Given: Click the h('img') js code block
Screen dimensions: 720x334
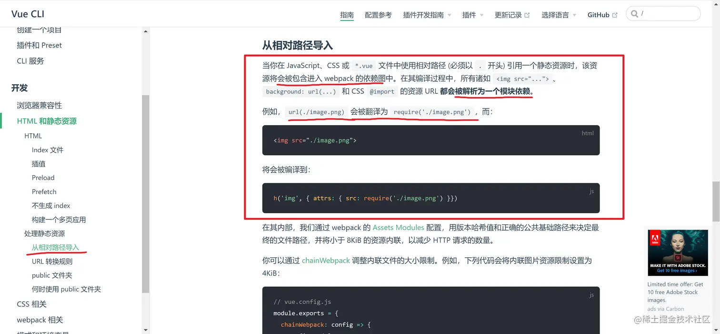Looking at the screenshot, I should (431, 198).
